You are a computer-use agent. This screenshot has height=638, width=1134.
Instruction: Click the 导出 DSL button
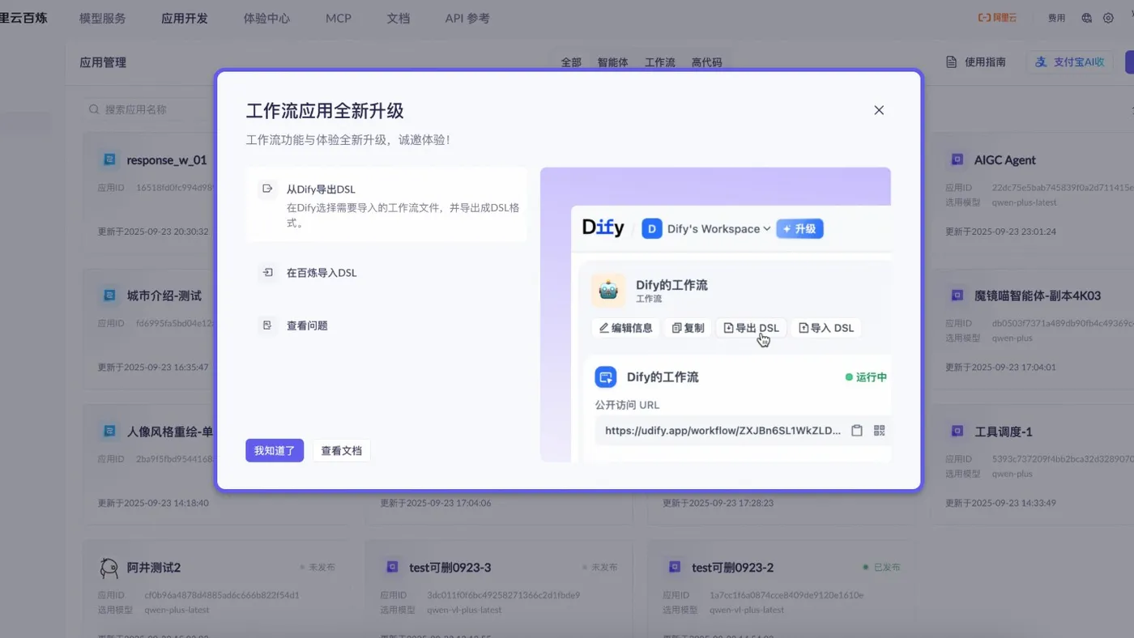click(x=751, y=328)
